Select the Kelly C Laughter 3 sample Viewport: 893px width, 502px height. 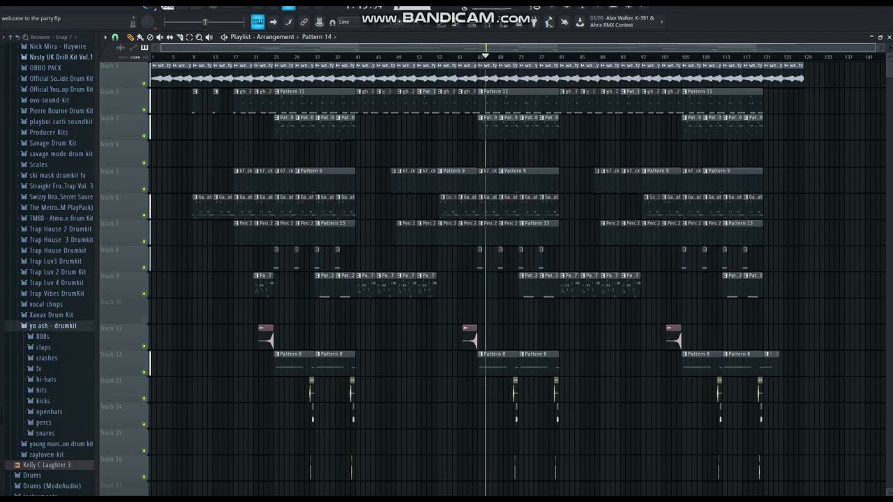point(47,465)
